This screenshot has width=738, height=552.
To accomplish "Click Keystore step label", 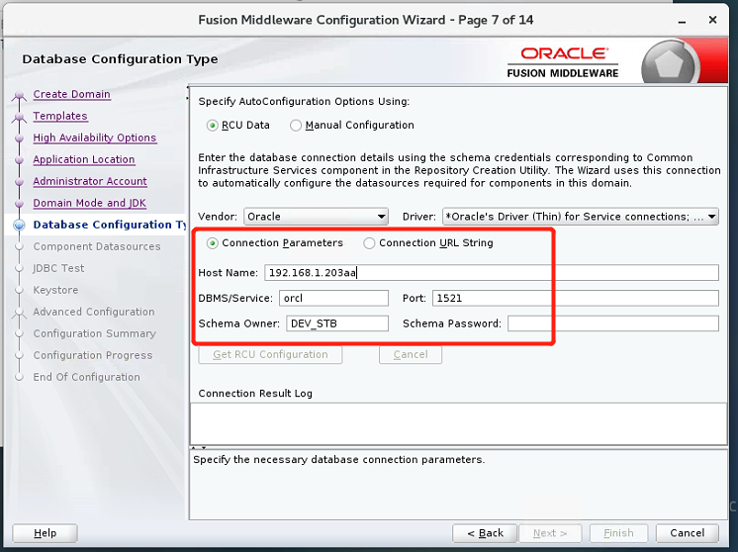I will tap(55, 290).
